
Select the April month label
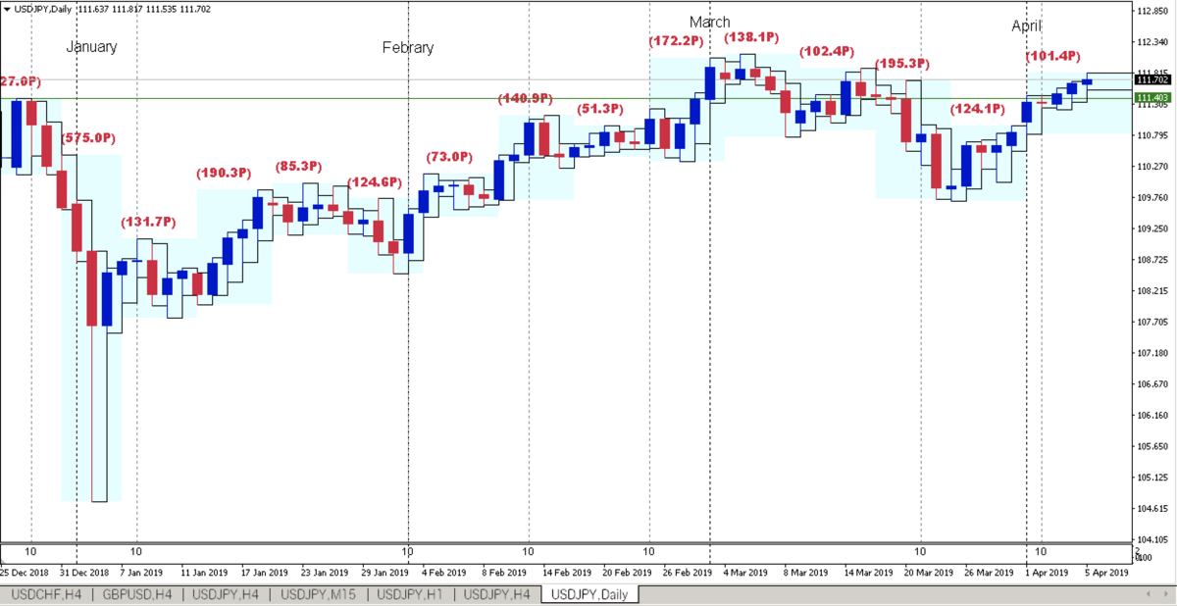pyautogui.click(x=1027, y=26)
